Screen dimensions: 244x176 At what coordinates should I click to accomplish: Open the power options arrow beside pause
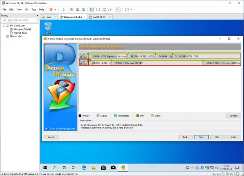[x=55, y=10]
